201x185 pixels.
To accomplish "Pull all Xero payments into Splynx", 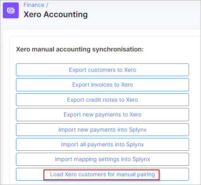I will point(102,144).
